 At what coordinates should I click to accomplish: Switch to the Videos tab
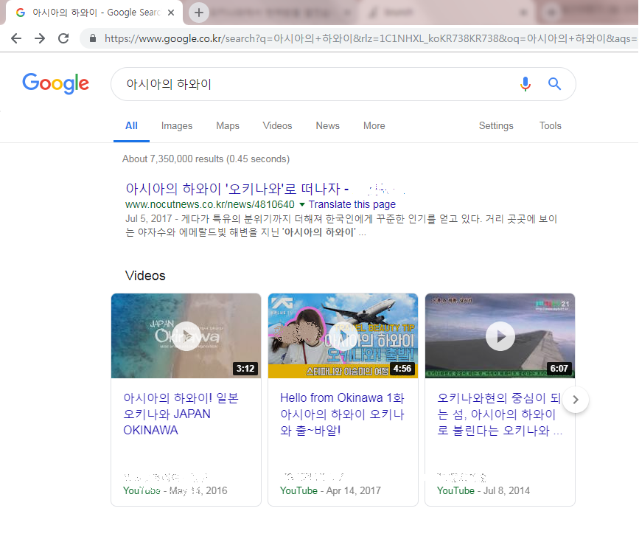(277, 125)
